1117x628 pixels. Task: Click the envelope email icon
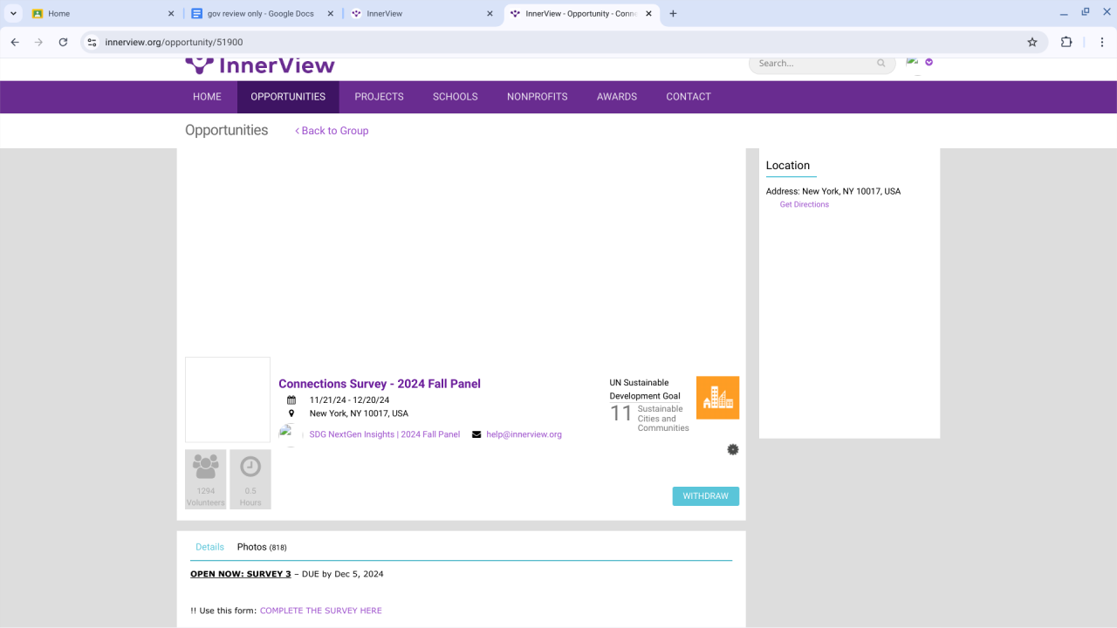[x=476, y=434]
